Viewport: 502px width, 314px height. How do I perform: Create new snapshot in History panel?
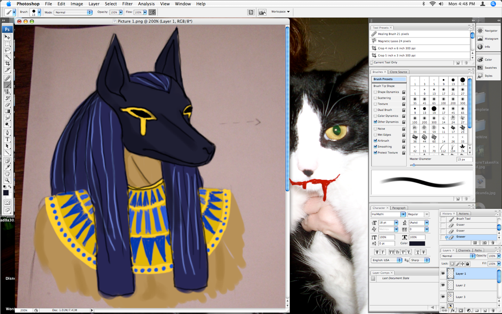pyautogui.click(x=484, y=243)
